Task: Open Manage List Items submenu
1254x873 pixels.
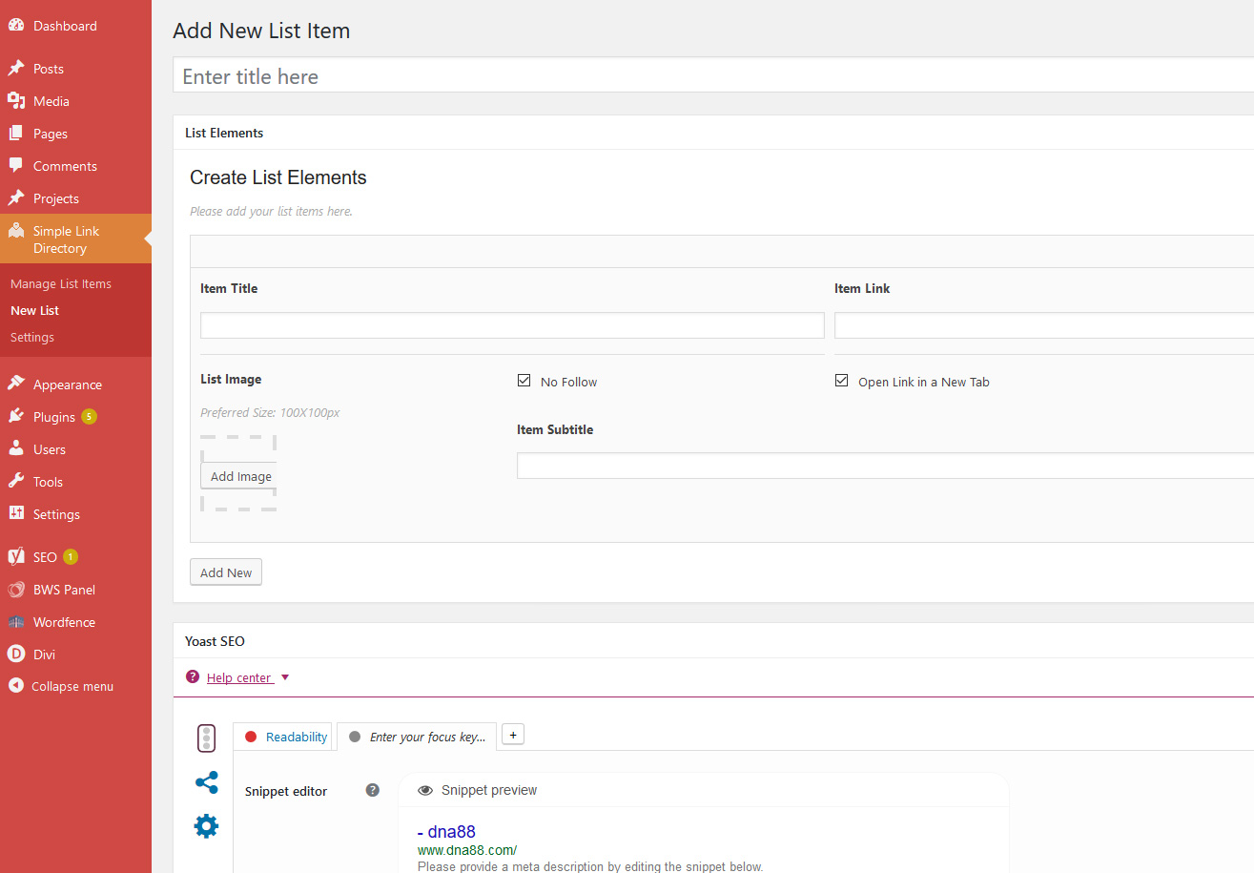Action: (x=61, y=283)
